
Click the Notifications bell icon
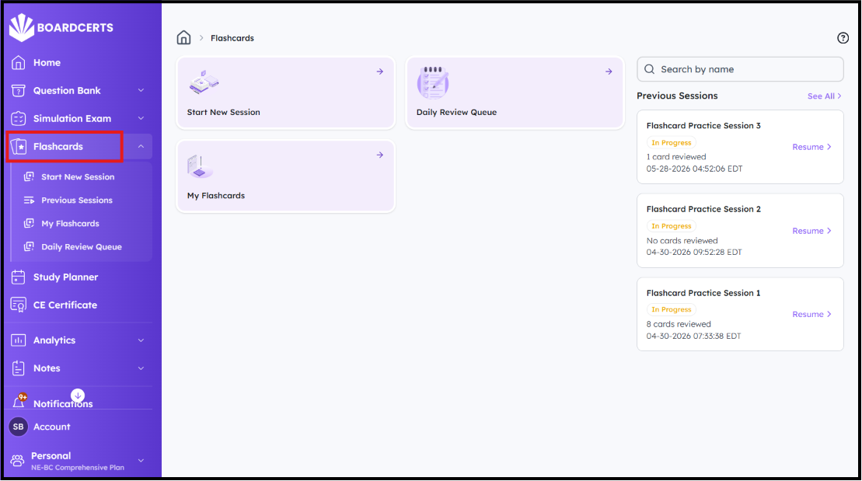click(19, 401)
